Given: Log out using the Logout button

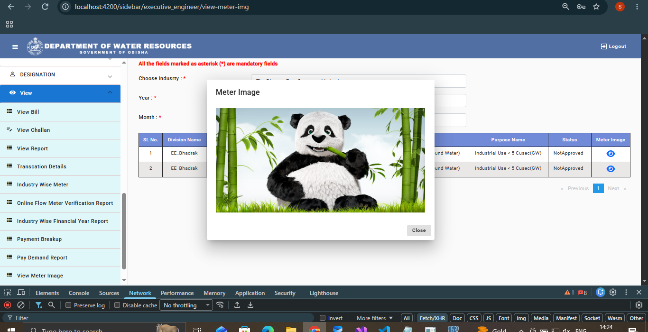Looking at the screenshot, I should [613, 46].
